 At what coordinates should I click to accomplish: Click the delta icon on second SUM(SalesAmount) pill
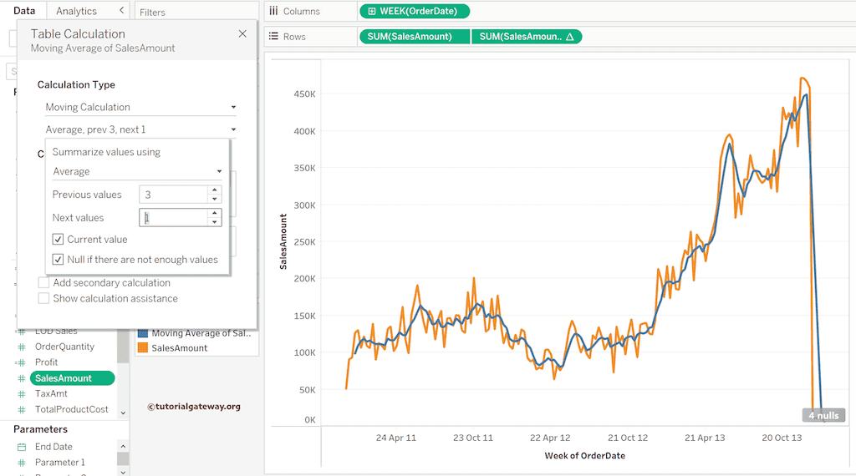pos(569,37)
